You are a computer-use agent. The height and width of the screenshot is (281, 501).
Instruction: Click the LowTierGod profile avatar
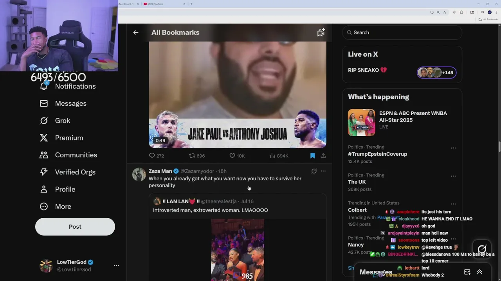[x=46, y=265]
